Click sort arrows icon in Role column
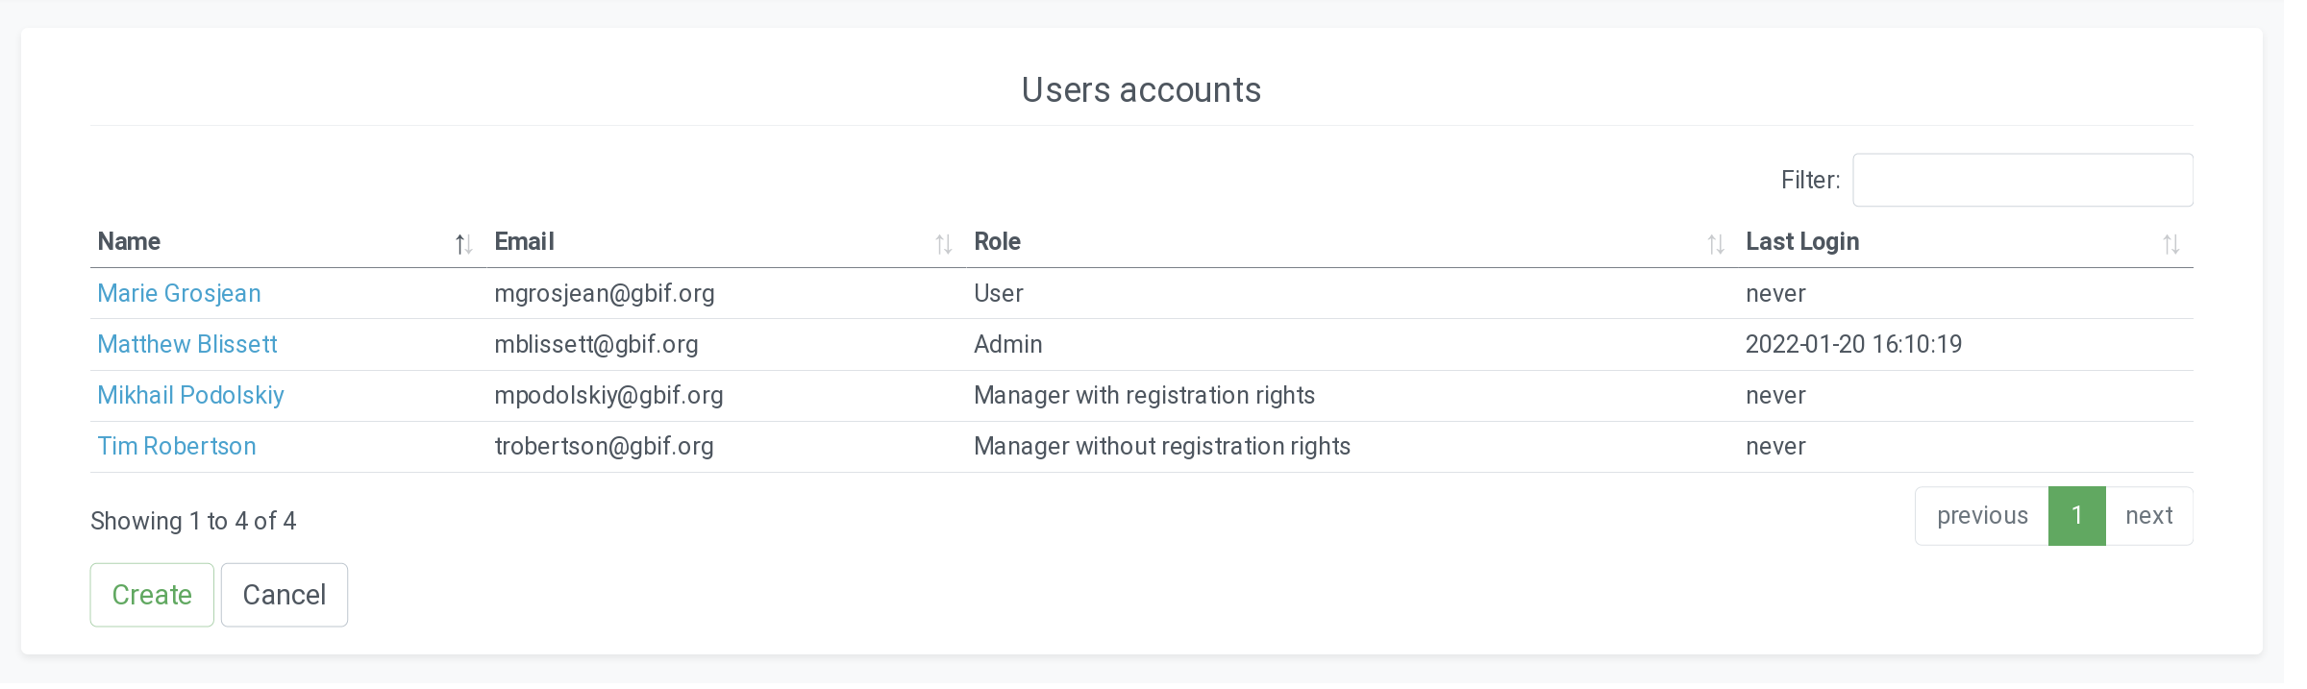 (1715, 244)
